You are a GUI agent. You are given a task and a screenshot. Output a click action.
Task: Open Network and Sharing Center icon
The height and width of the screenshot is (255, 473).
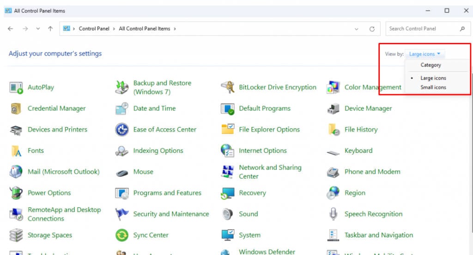[227, 172]
